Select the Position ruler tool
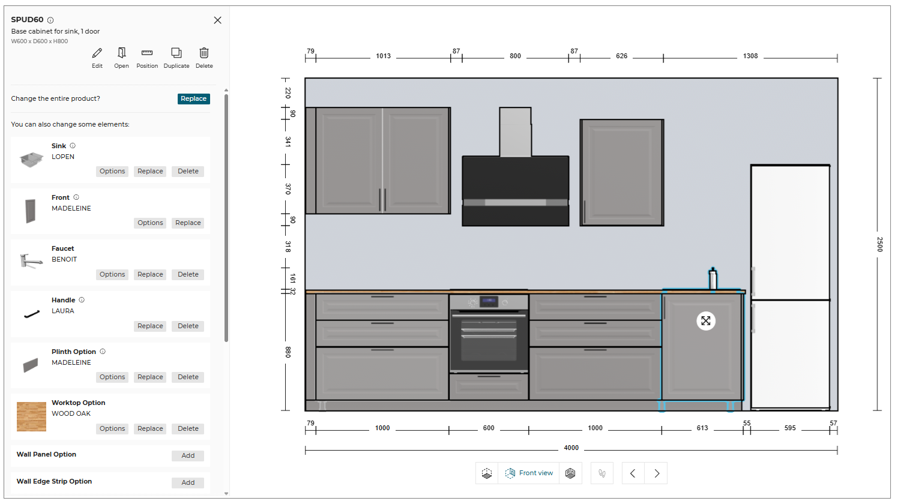Image resolution: width=898 pixels, height=501 pixels. click(x=147, y=53)
